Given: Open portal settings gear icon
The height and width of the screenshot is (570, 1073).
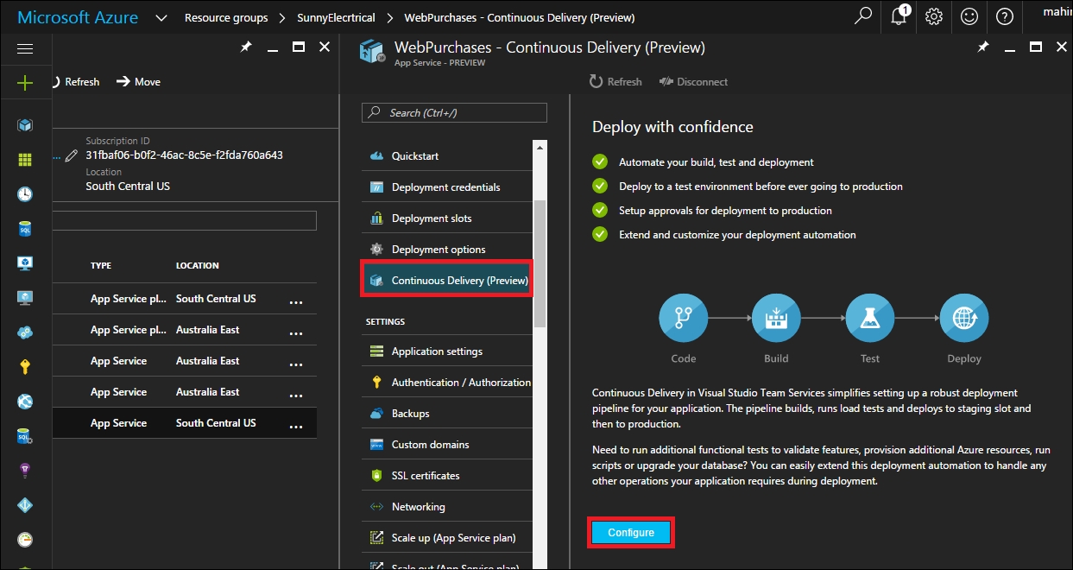Looking at the screenshot, I should coord(933,16).
